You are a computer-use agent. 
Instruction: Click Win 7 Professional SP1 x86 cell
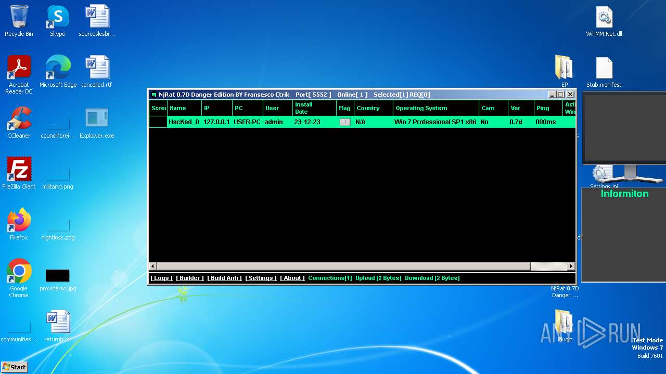click(435, 122)
